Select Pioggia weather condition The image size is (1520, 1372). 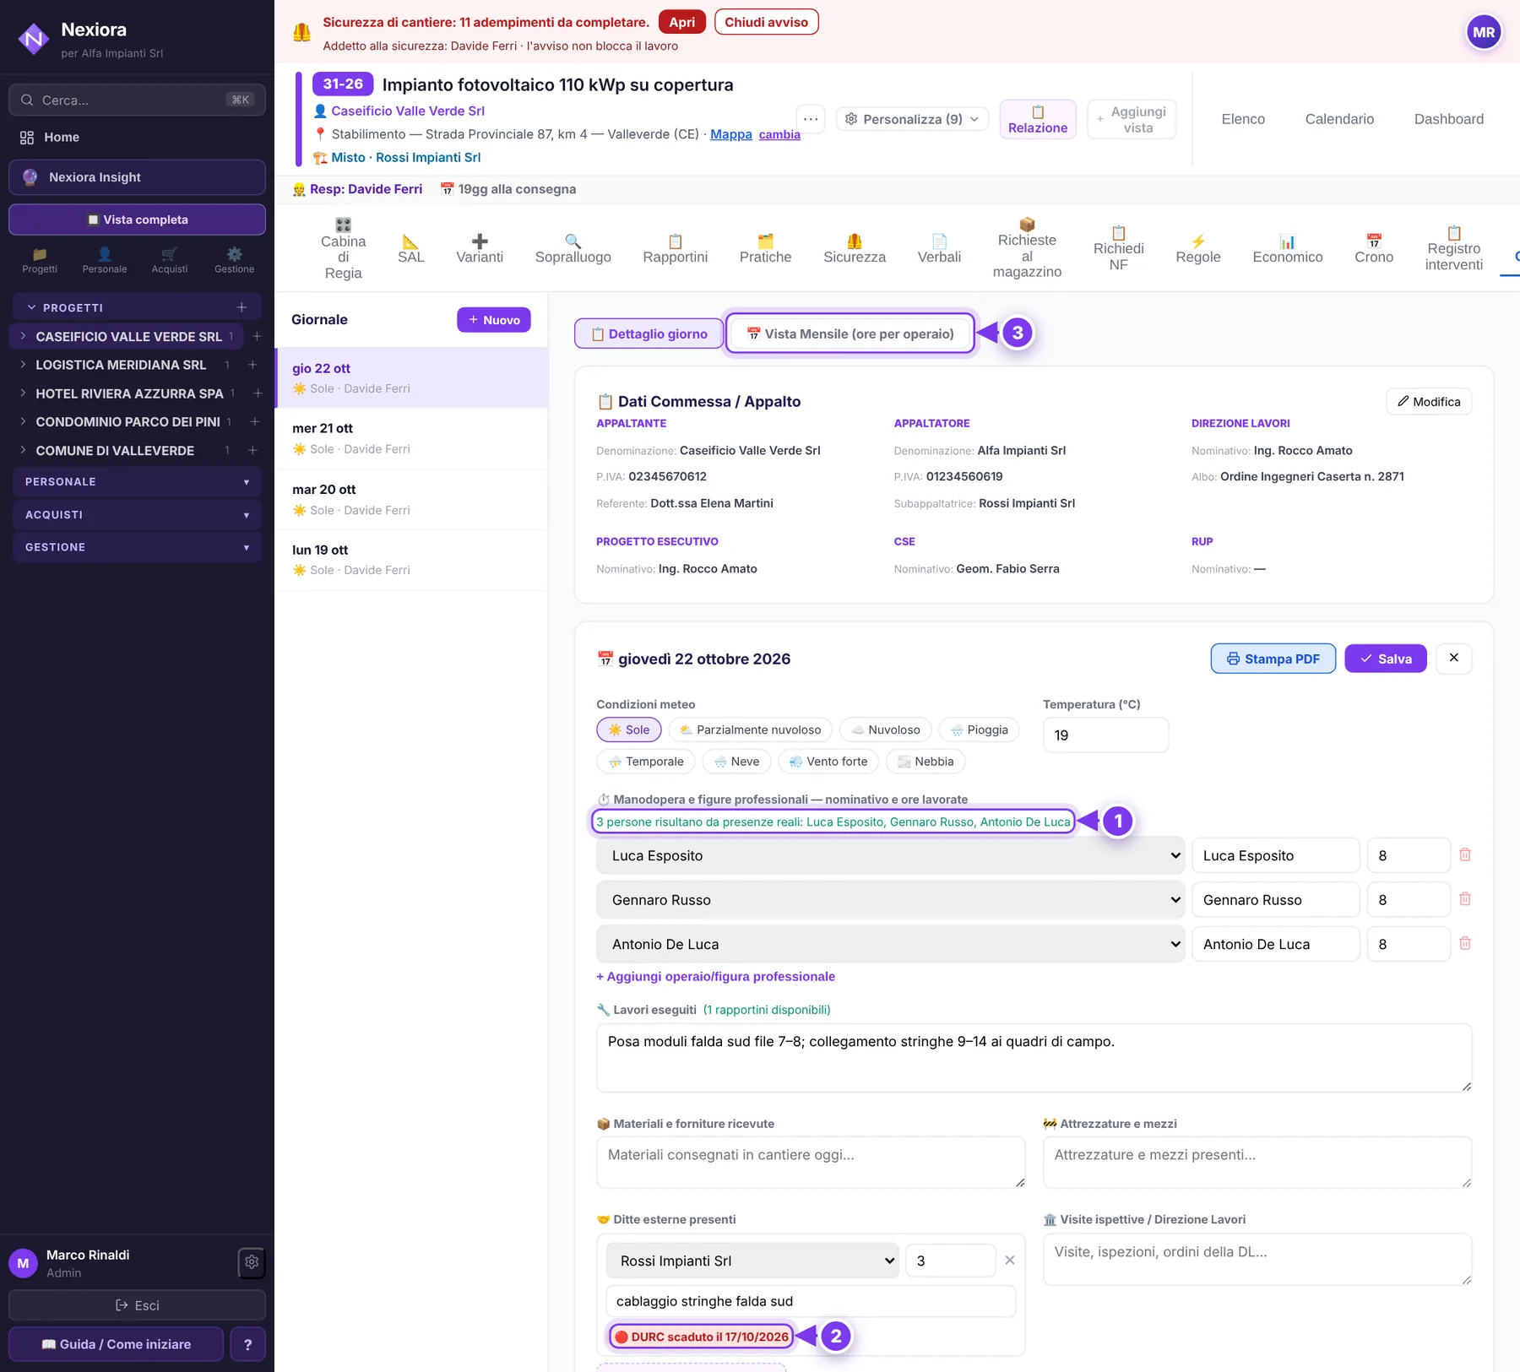coord(979,729)
